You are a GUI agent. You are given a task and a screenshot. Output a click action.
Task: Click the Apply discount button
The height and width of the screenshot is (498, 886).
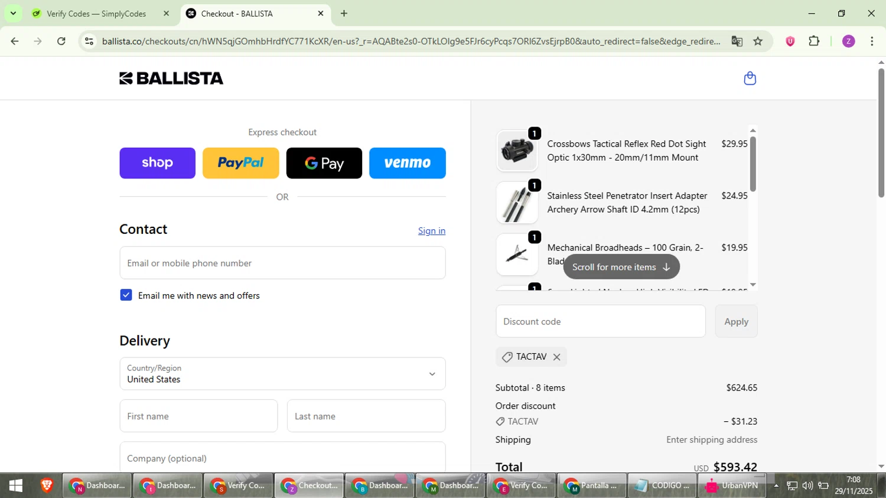736,321
